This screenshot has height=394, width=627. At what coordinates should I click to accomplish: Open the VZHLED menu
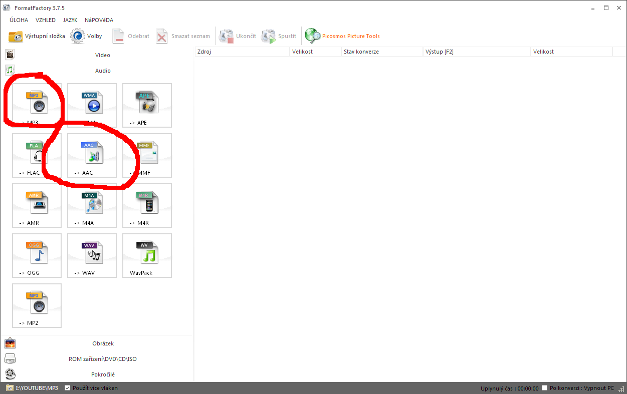46,20
